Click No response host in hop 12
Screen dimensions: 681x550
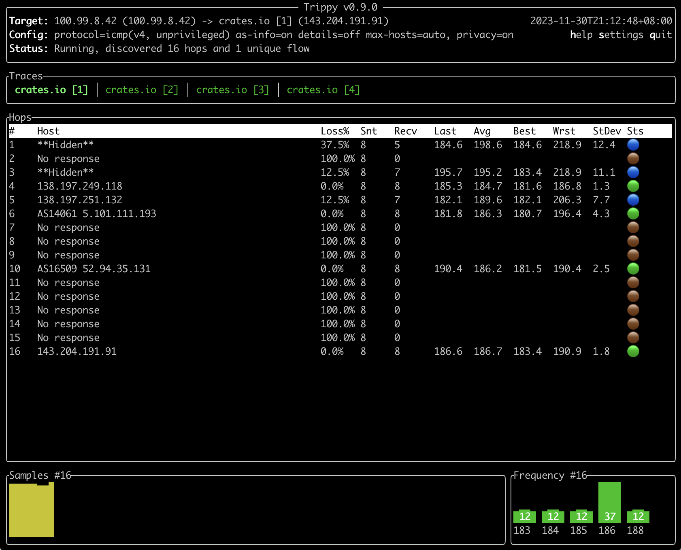(x=68, y=296)
